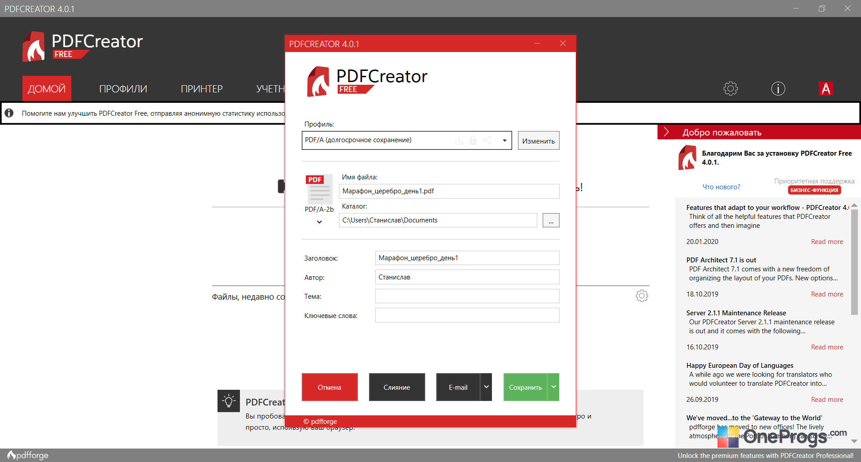This screenshot has width=861, height=462.
Task: Click the PDF document format icon in dialog
Action: (319, 189)
